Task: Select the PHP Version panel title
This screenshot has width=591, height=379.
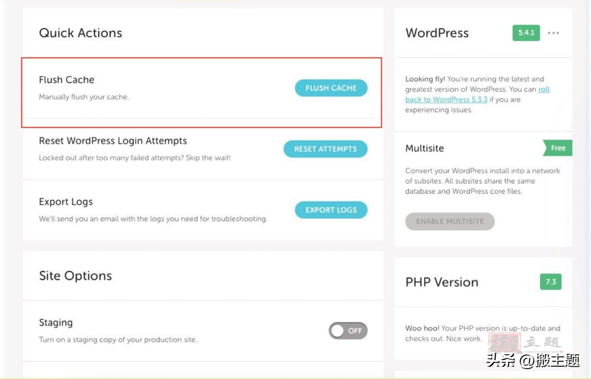Action: click(x=442, y=282)
